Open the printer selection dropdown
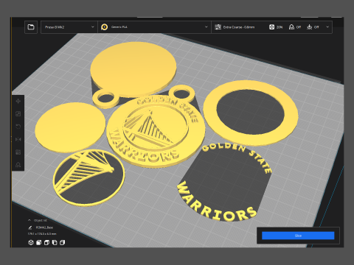This screenshot has height=265, width=354. [x=69, y=27]
